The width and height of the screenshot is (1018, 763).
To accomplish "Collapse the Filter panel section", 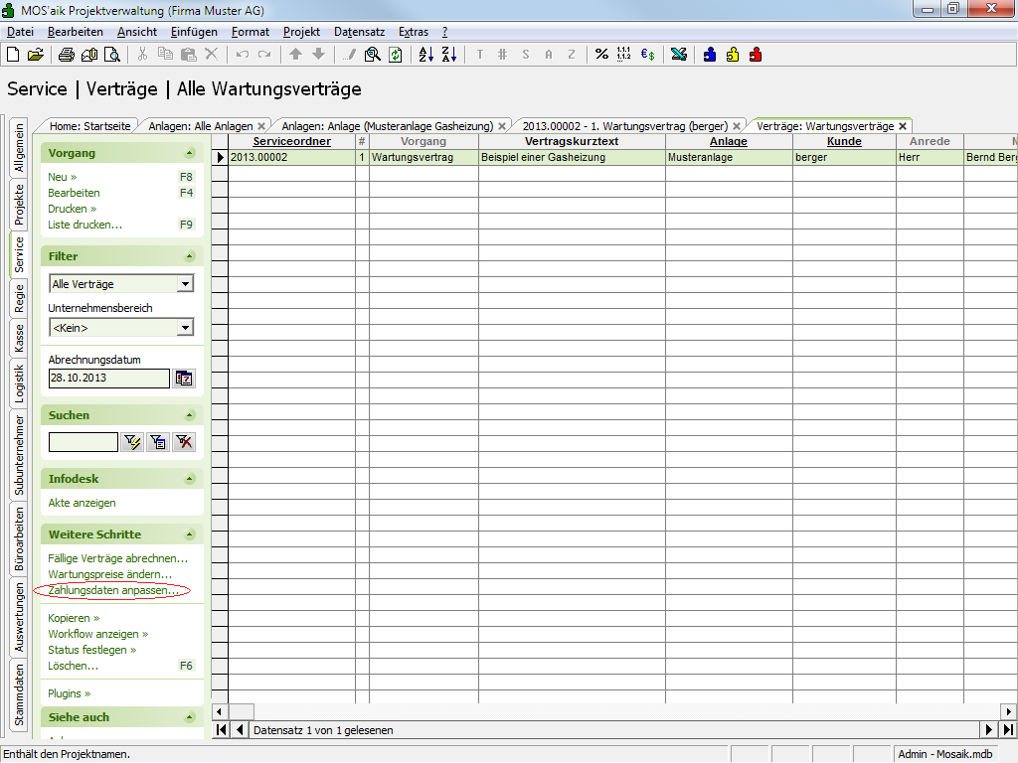I will (190, 256).
